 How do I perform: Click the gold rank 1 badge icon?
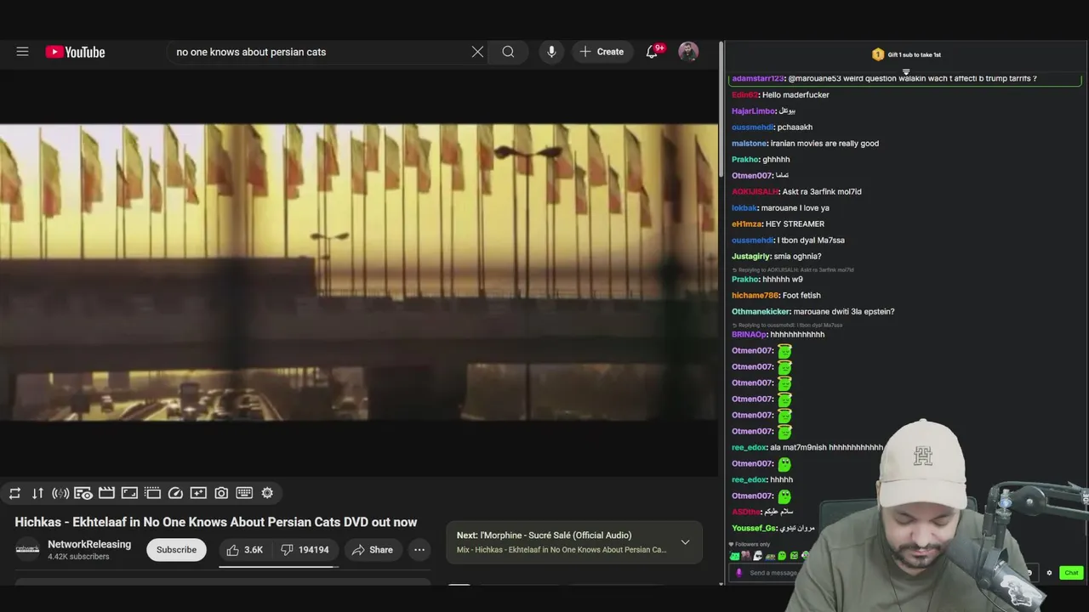[878, 54]
